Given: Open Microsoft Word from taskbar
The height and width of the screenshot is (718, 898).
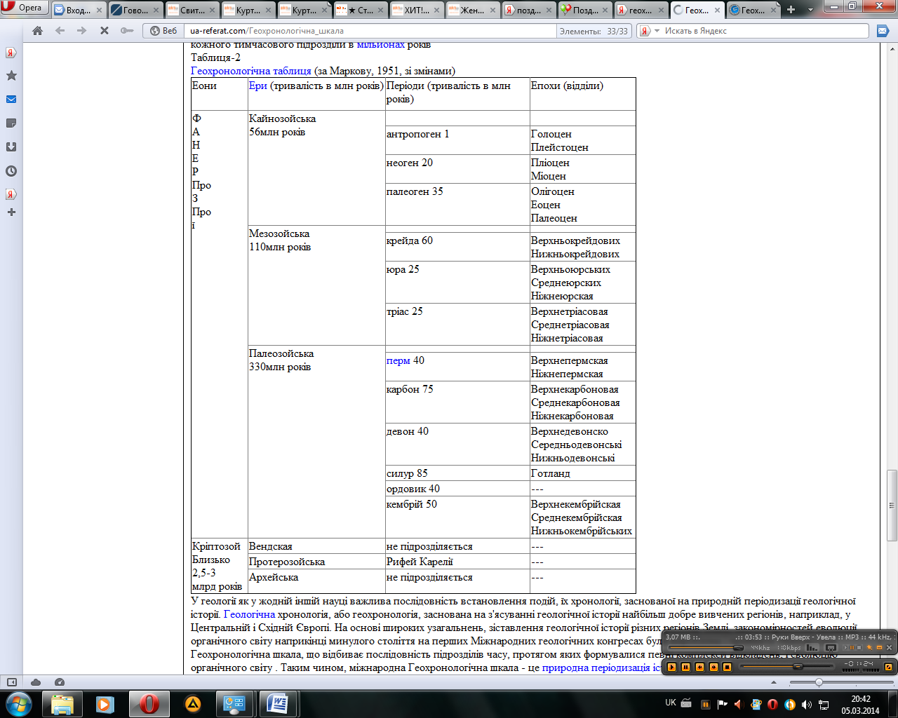Looking at the screenshot, I should (279, 704).
